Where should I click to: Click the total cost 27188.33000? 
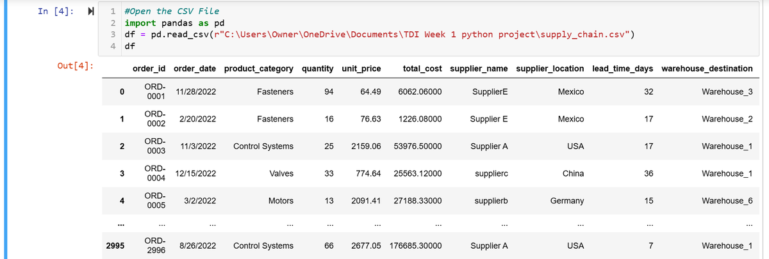click(x=418, y=201)
